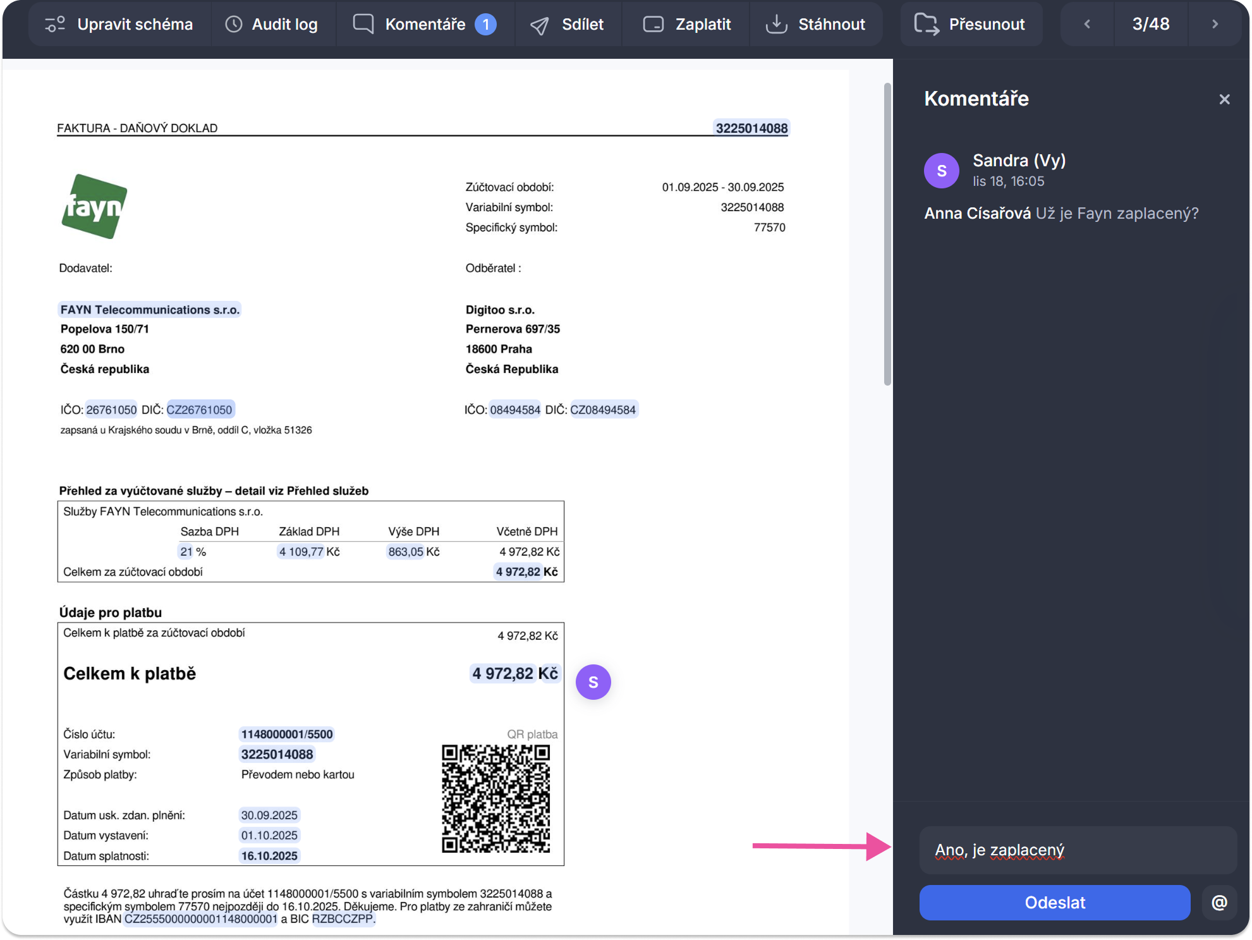Viewport: 1252px width, 940px height.
Task: Click the Sdílet paper plane icon
Action: click(539, 25)
